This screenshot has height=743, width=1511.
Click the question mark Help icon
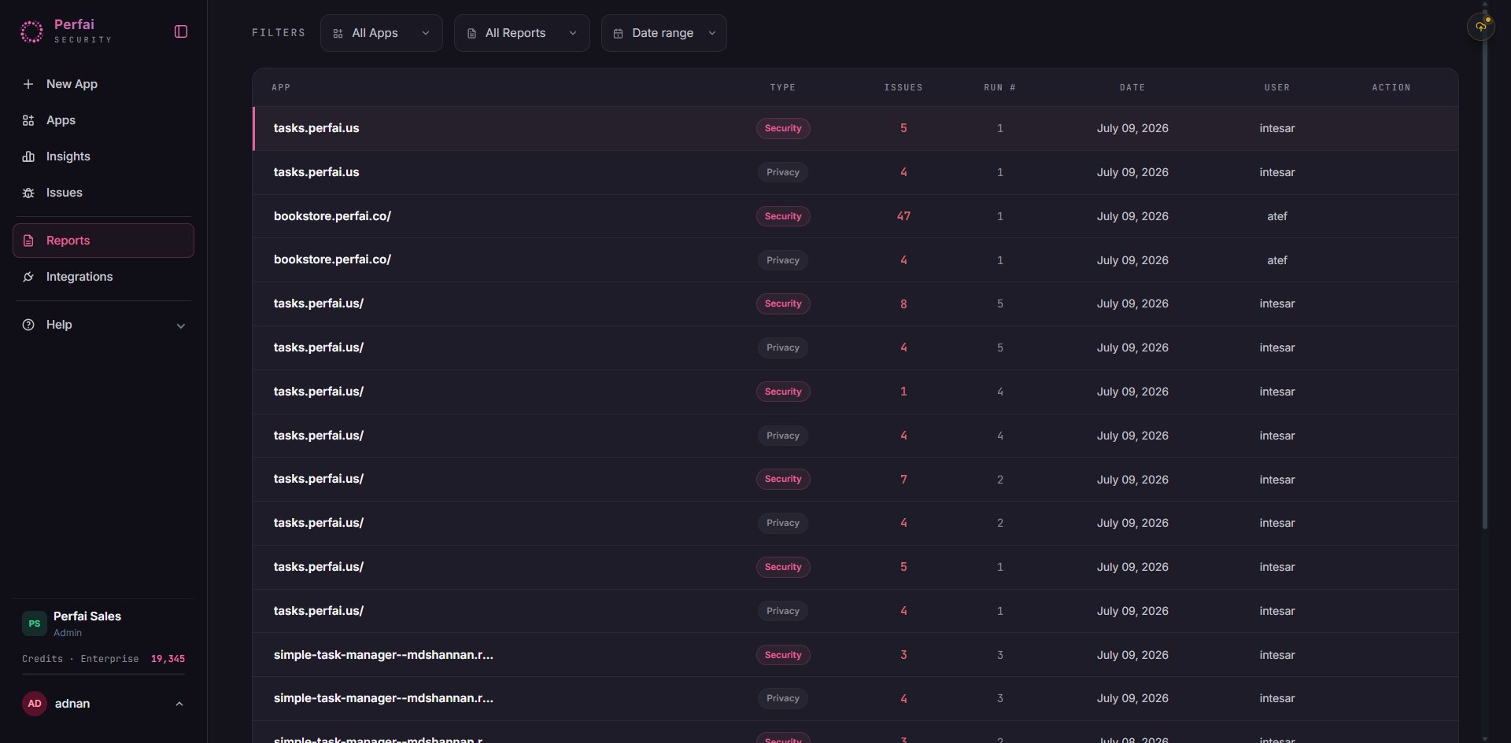coord(28,325)
